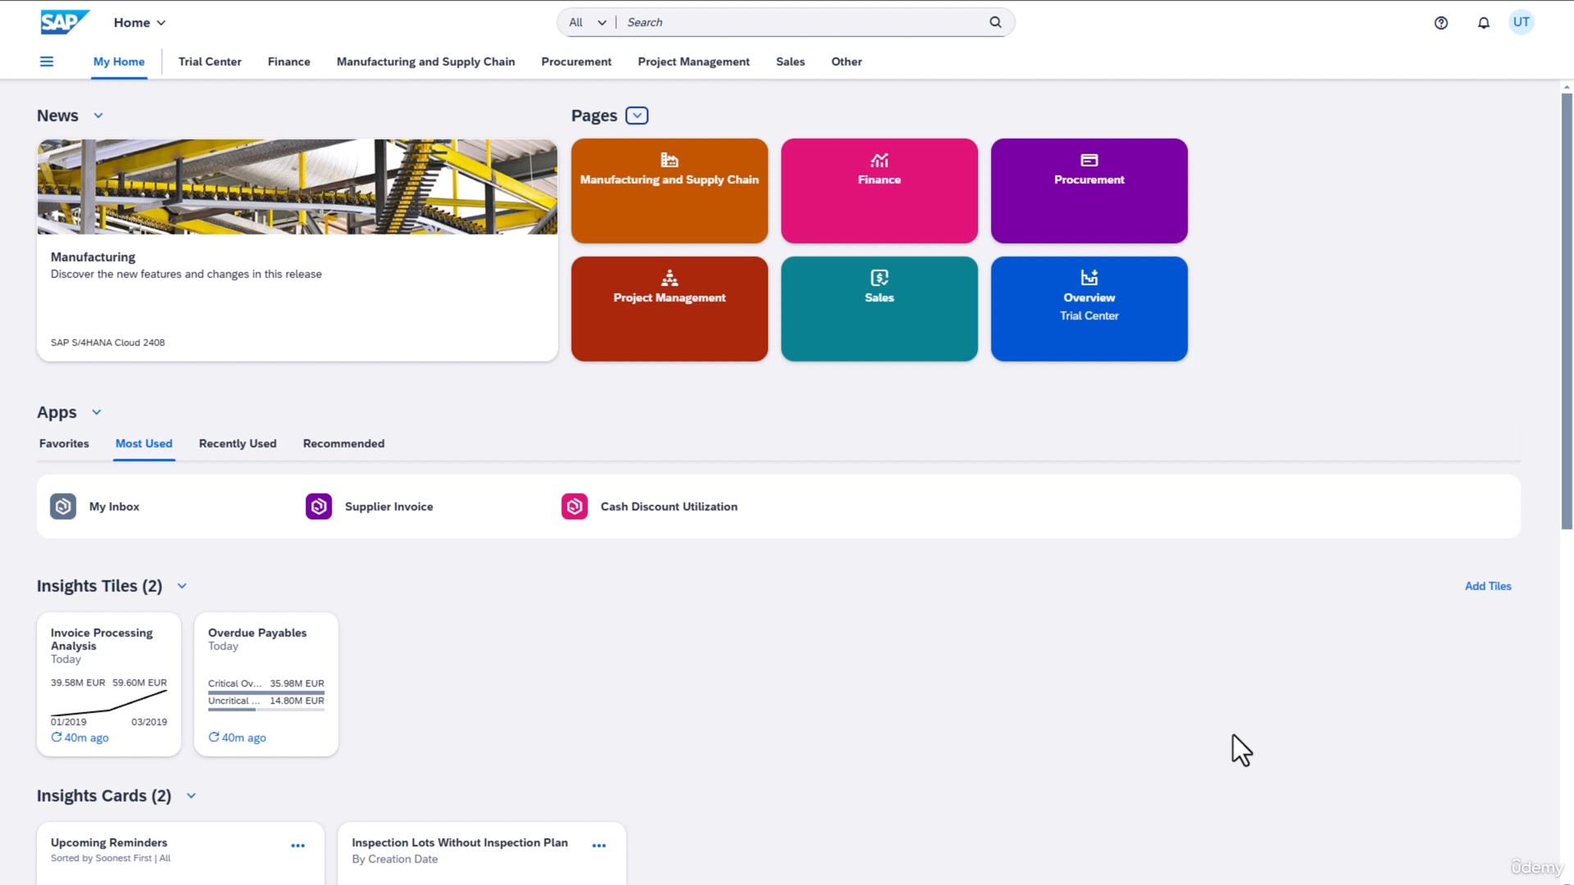Click the vertical page scrollbar

1567,311
